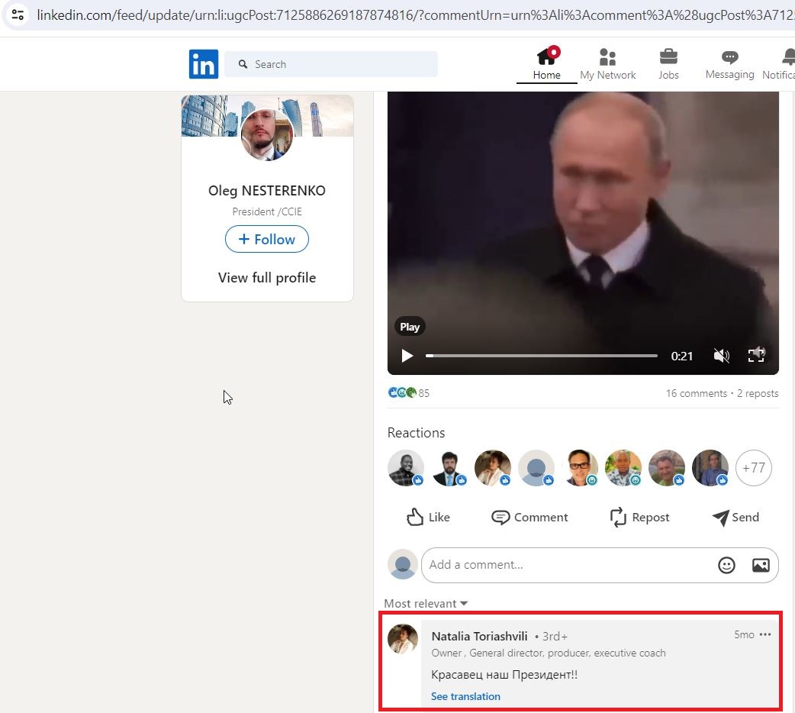This screenshot has height=713, width=795.
Task: Open the emoji picker in the comment box
Action: 726,565
